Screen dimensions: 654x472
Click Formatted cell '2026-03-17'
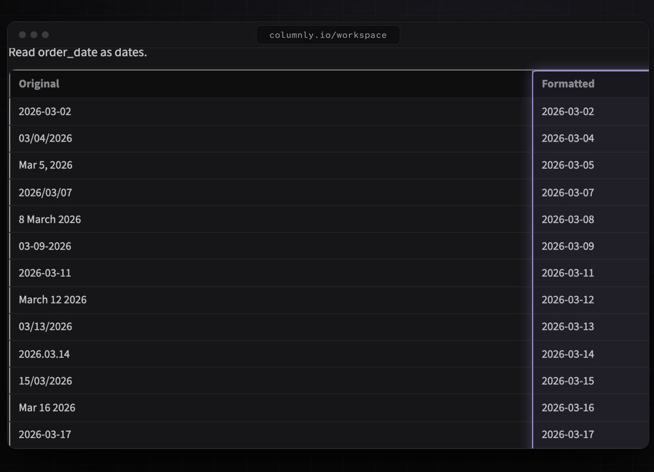(591, 434)
